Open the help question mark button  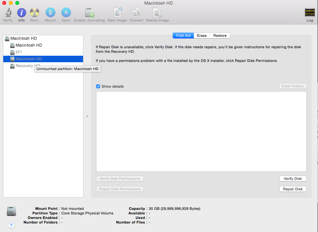point(11,225)
